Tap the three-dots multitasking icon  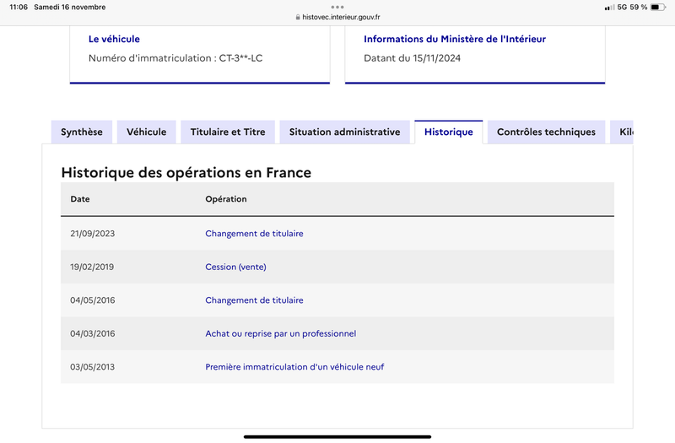(x=337, y=7)
